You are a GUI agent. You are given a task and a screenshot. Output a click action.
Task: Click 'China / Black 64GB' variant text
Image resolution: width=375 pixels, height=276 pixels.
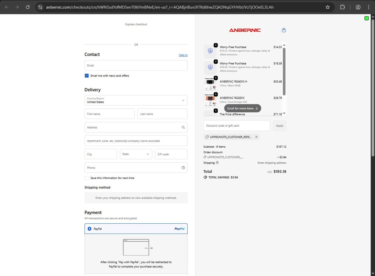click(230, 86)
